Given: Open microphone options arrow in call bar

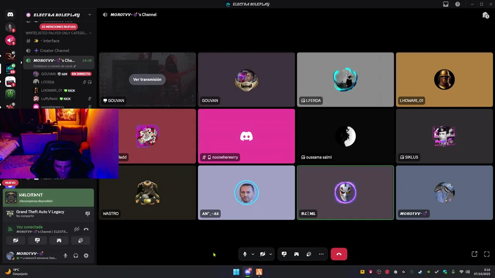Looking at the screenshot, I should 253,254.
